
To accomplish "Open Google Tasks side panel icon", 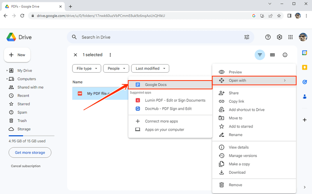I will [x=305, y=82].
